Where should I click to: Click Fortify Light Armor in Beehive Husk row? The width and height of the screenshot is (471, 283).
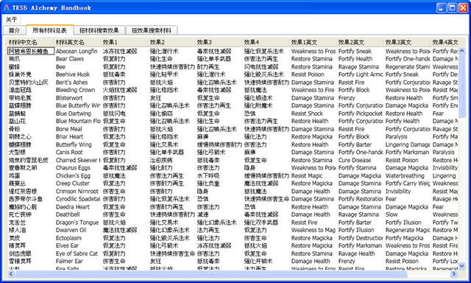point(361,74)
